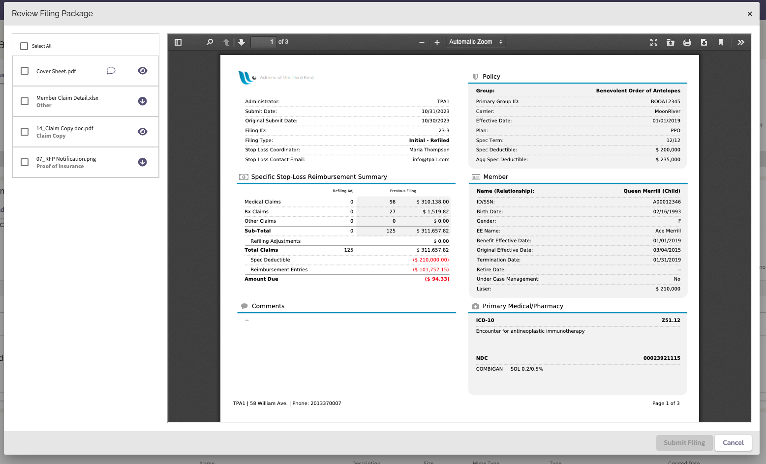Go to the next page

pos(241,42)
